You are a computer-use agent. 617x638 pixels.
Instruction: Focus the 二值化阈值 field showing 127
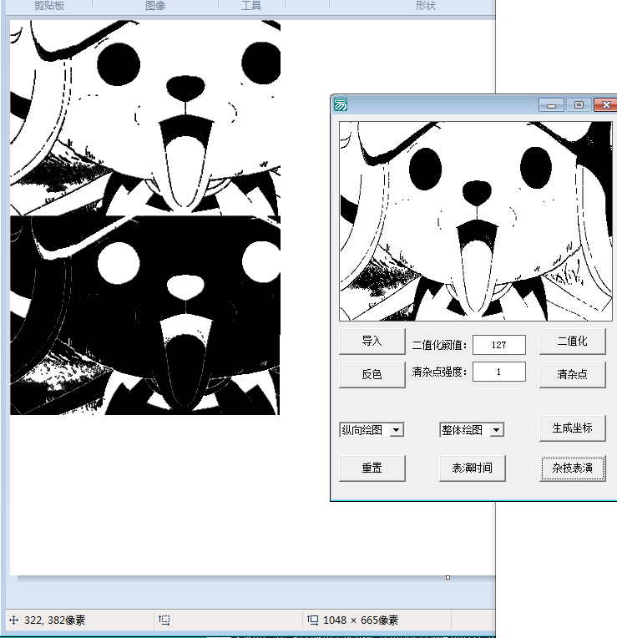tap(498, 345)
